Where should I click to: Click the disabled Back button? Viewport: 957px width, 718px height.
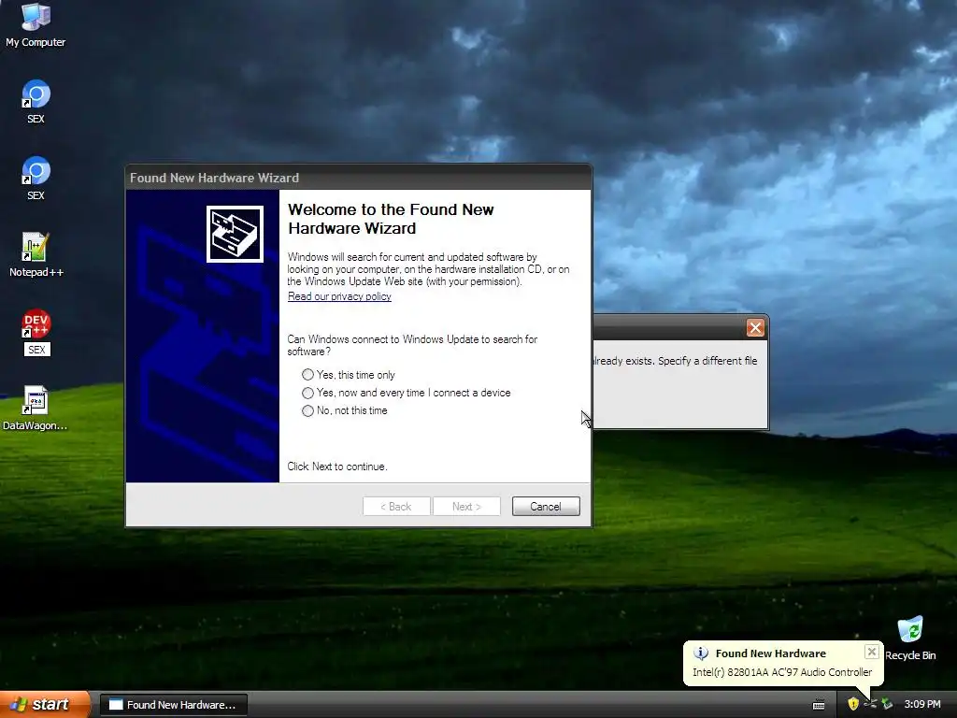click(396, 506)
